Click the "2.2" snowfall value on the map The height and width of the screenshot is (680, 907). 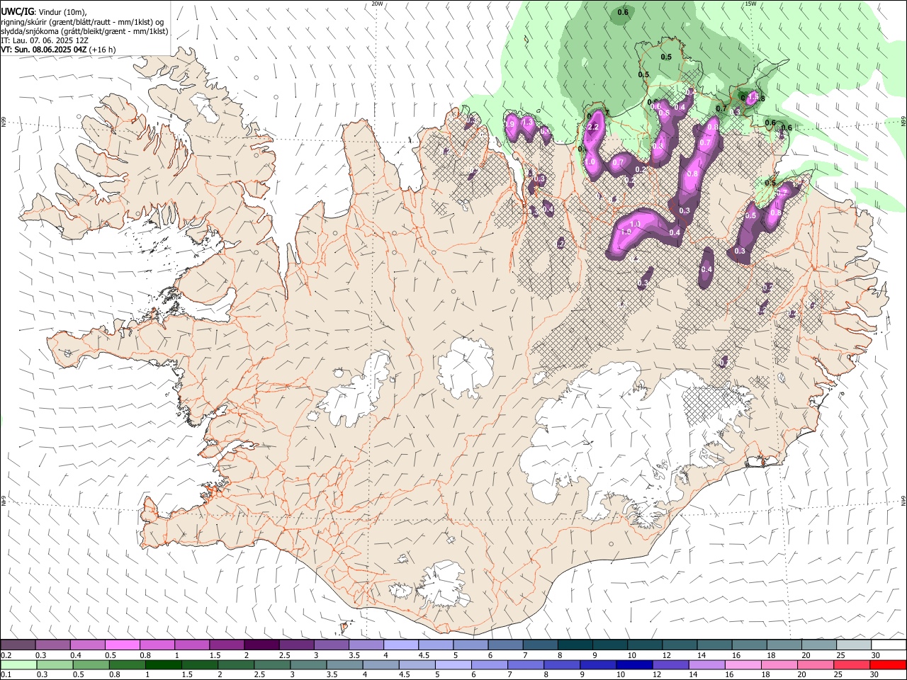594,127
